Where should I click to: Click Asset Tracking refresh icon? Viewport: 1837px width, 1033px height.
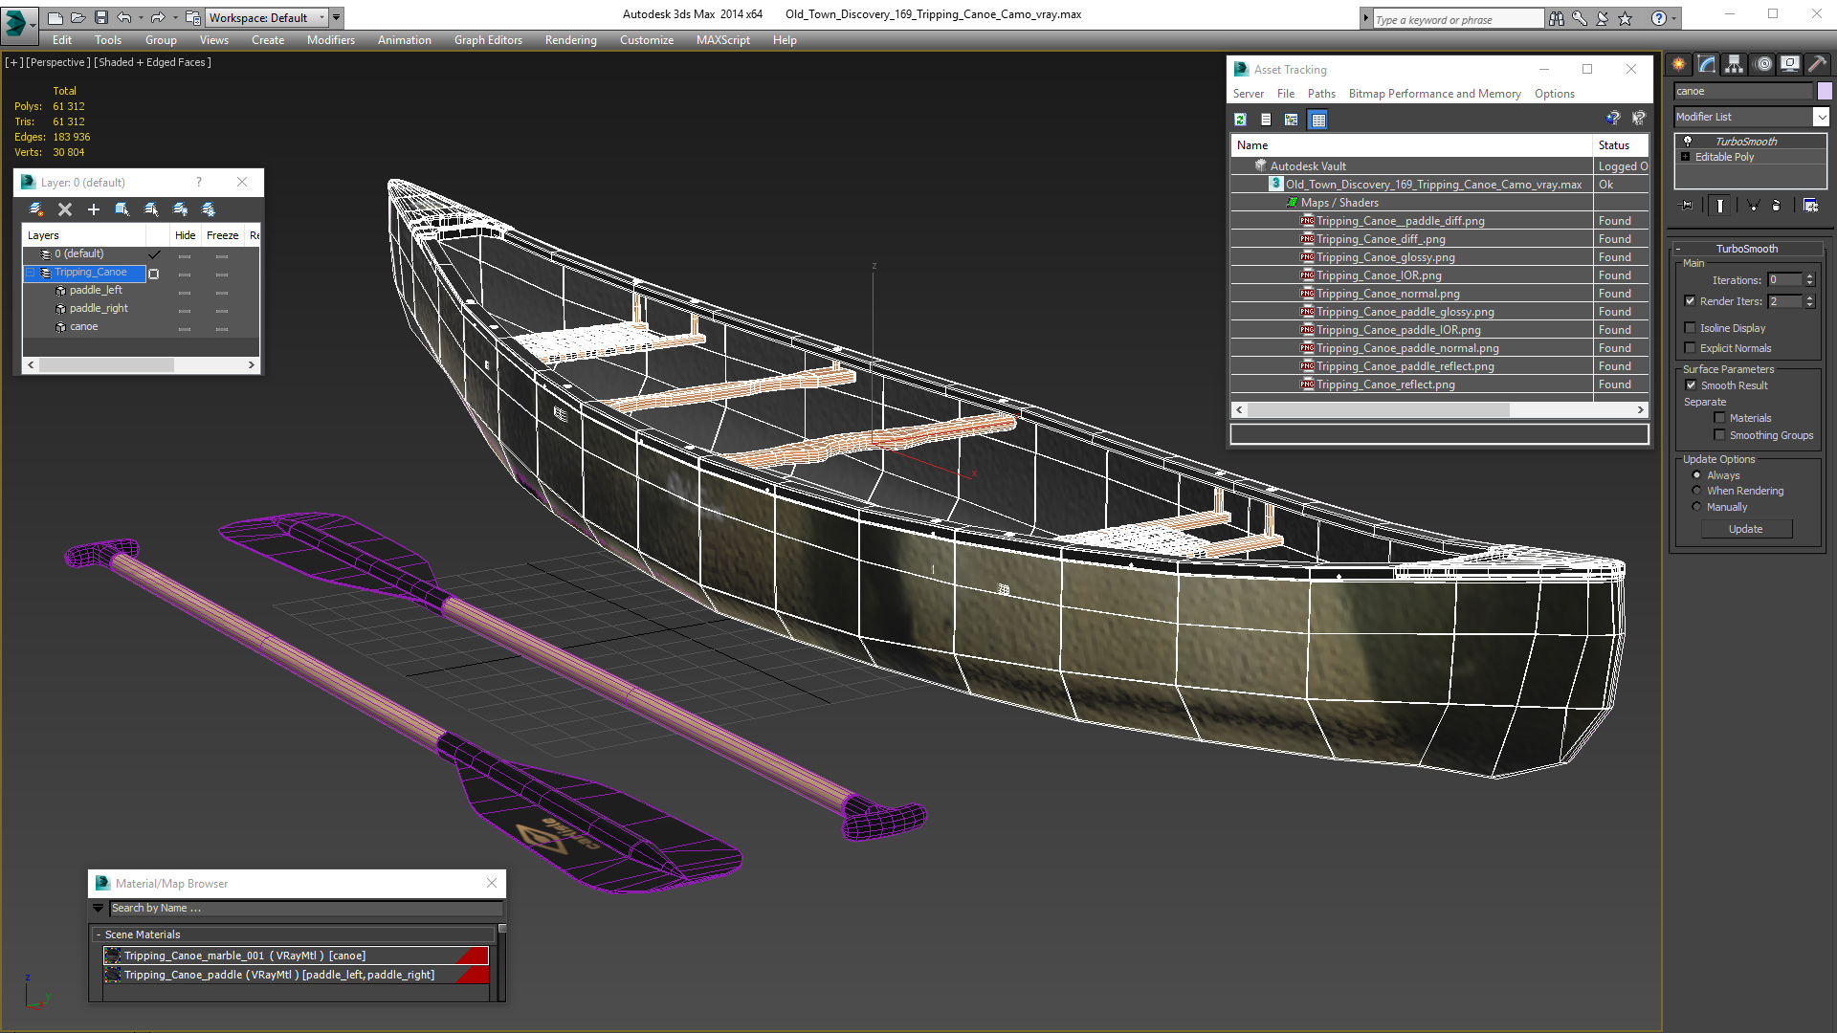pyautogui.click(x=1240, y=120)
